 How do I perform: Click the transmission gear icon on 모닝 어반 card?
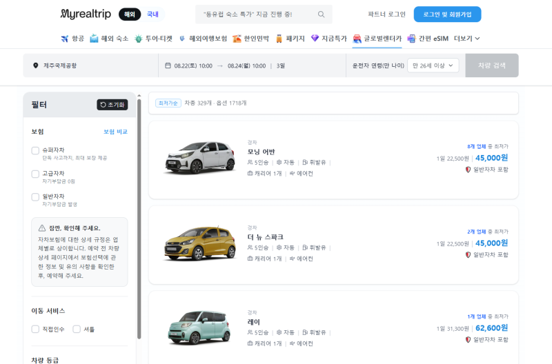point(279,162)
